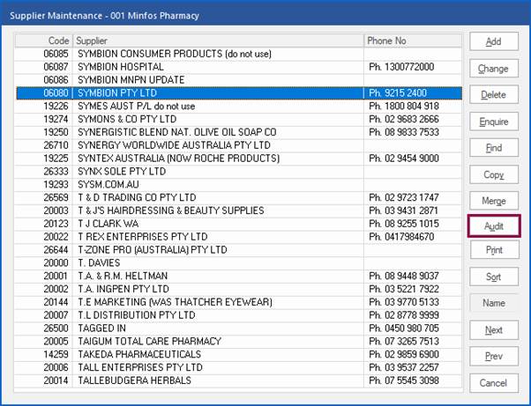Select the TAGGED IN row
Screen dimensions: 531x406
tap(238, 328)
